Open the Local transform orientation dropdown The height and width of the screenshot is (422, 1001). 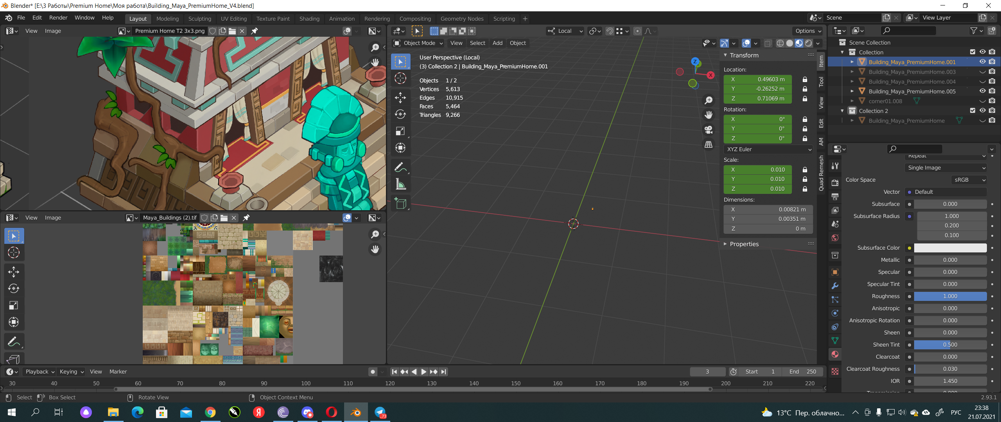pyautogui.click(x=565, y=31)
